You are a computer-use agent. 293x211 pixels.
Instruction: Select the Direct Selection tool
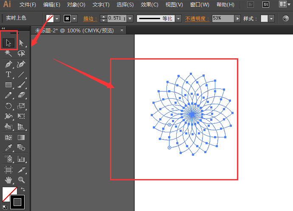click(x=21, y=43)
